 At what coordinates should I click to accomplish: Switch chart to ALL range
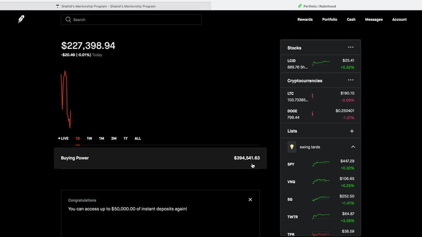point(138,138)
